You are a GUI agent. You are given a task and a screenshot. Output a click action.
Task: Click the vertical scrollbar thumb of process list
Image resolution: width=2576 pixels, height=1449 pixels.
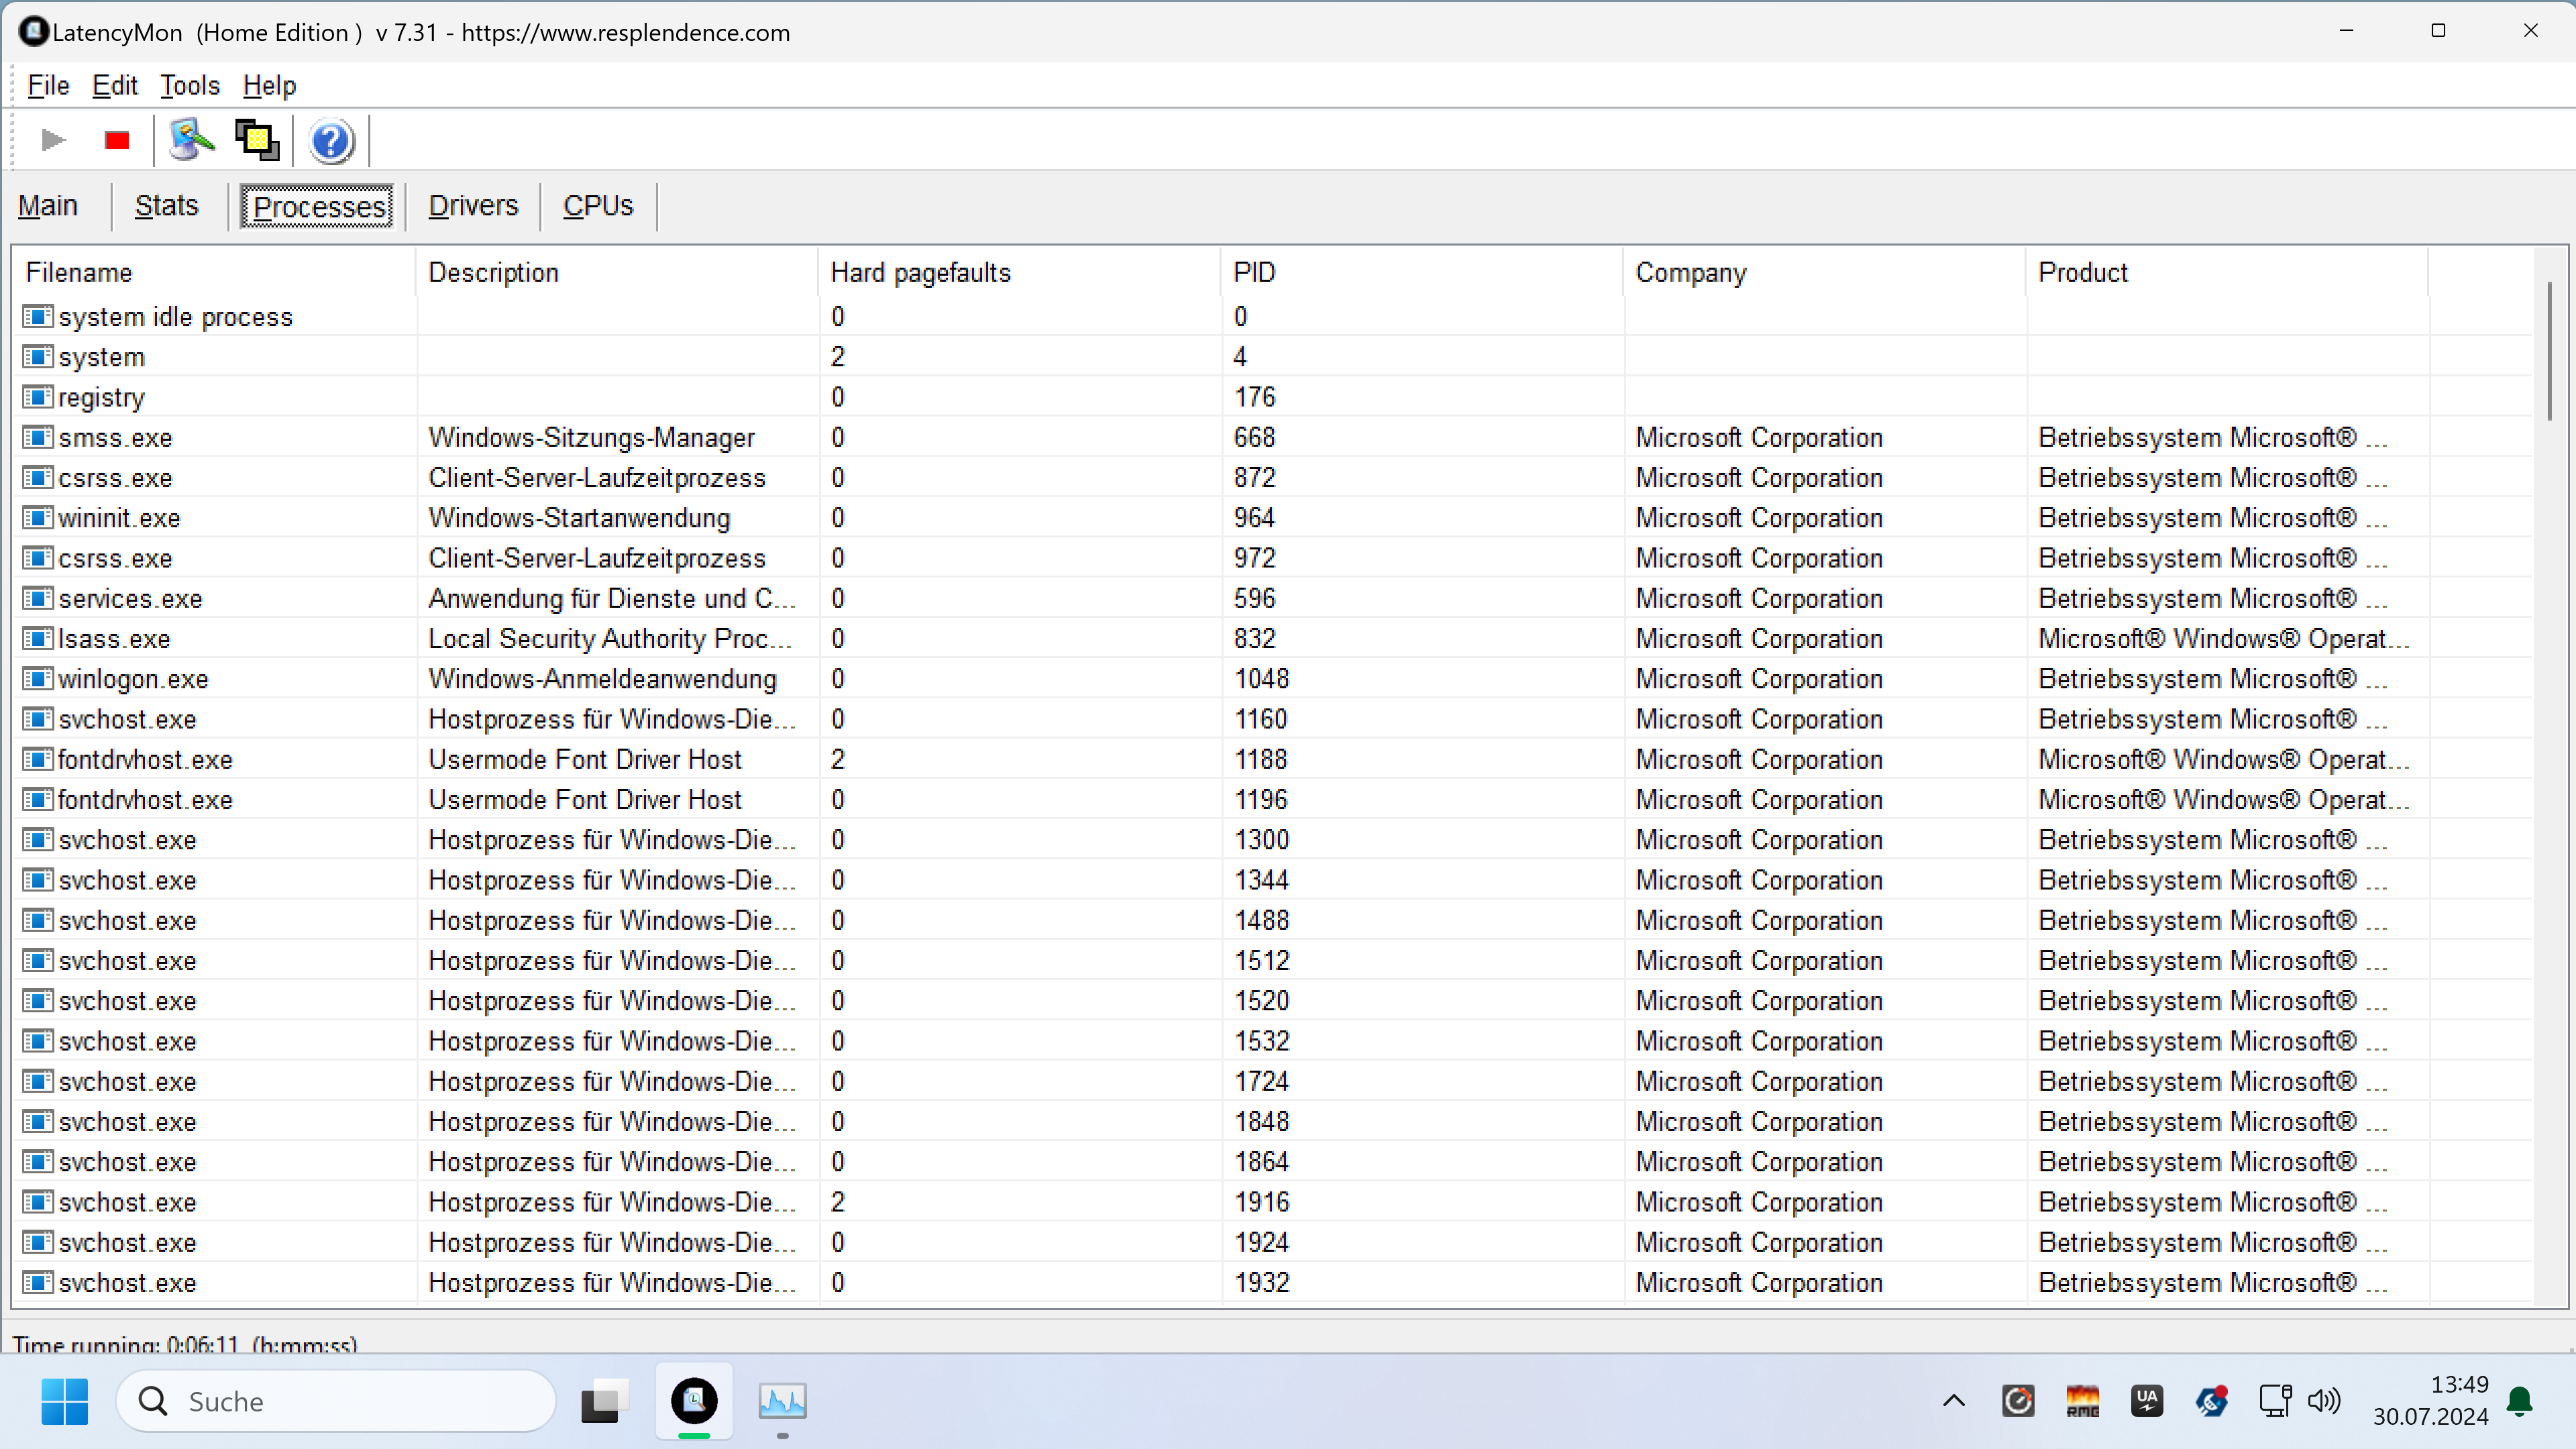[x=2549, y=350]
